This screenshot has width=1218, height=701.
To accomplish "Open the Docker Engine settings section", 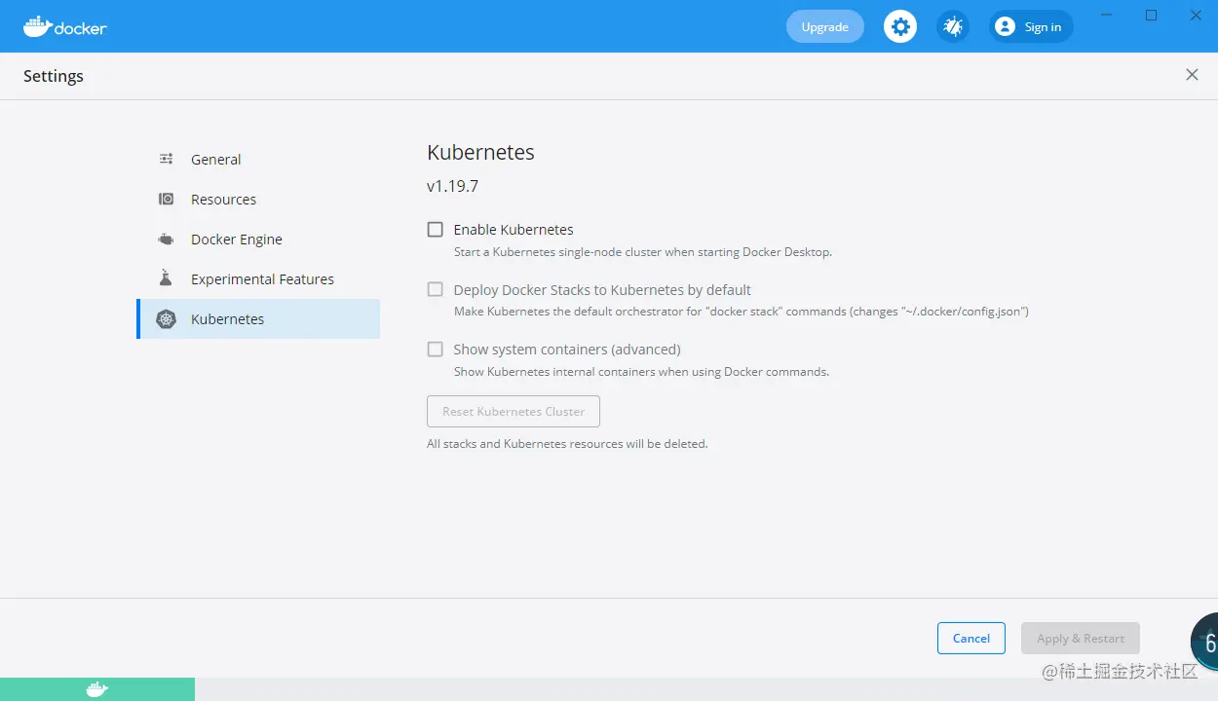I will (258, 239).
